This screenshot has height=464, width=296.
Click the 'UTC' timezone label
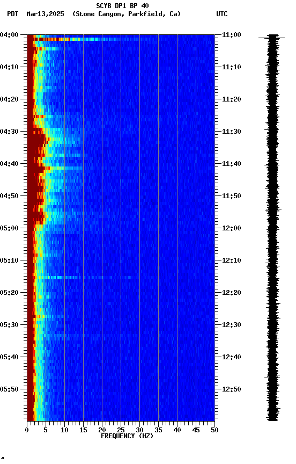(x=222, y=14)
